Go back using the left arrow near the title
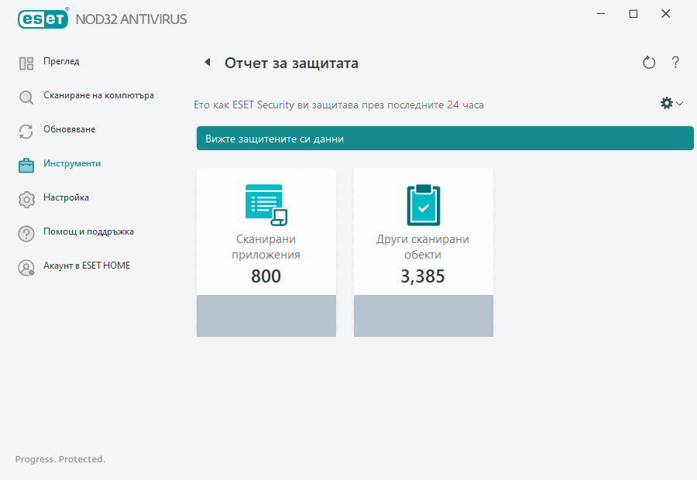Image resolution: width=697 pixels, height=480 pixels. tap(208, 62)
